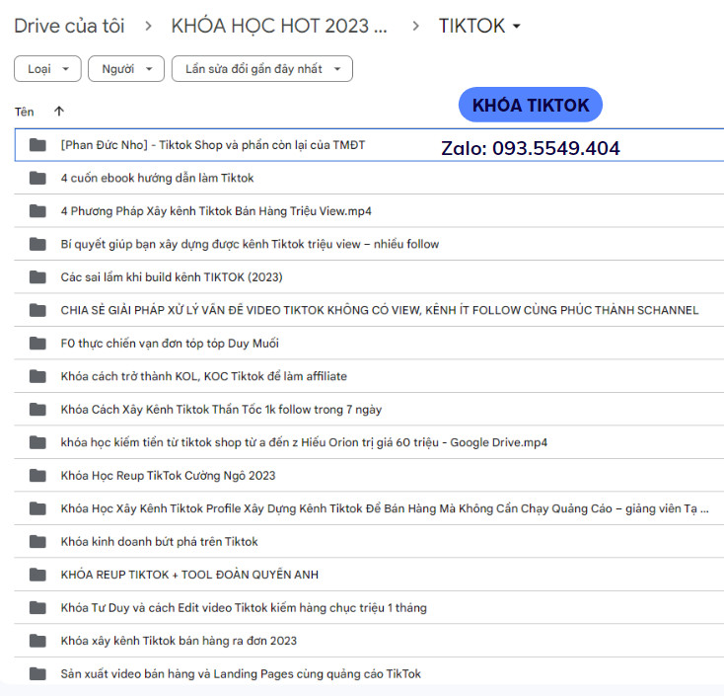This screenshot has width=724, height=696.
Task: Click folder icon next to 'F0 thực chiến vạn đơn'
Action: click(x=37, y=344)
